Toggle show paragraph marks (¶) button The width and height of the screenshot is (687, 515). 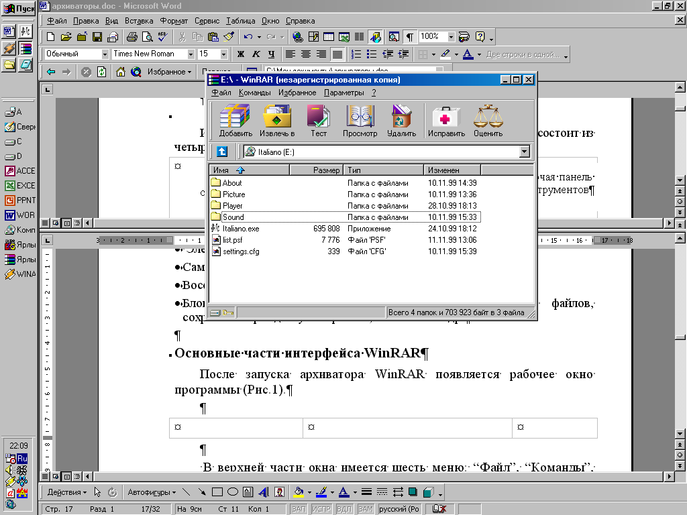click(x=409, y=37)
